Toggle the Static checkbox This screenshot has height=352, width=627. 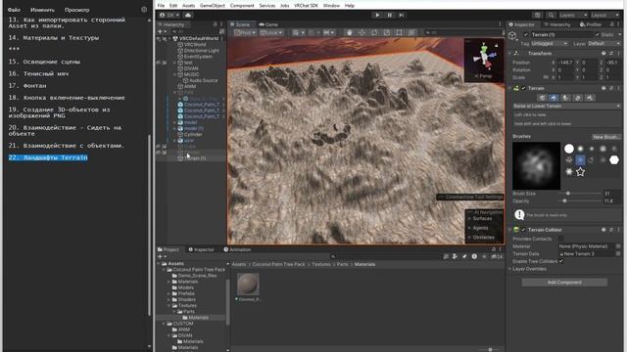(598, 35)
